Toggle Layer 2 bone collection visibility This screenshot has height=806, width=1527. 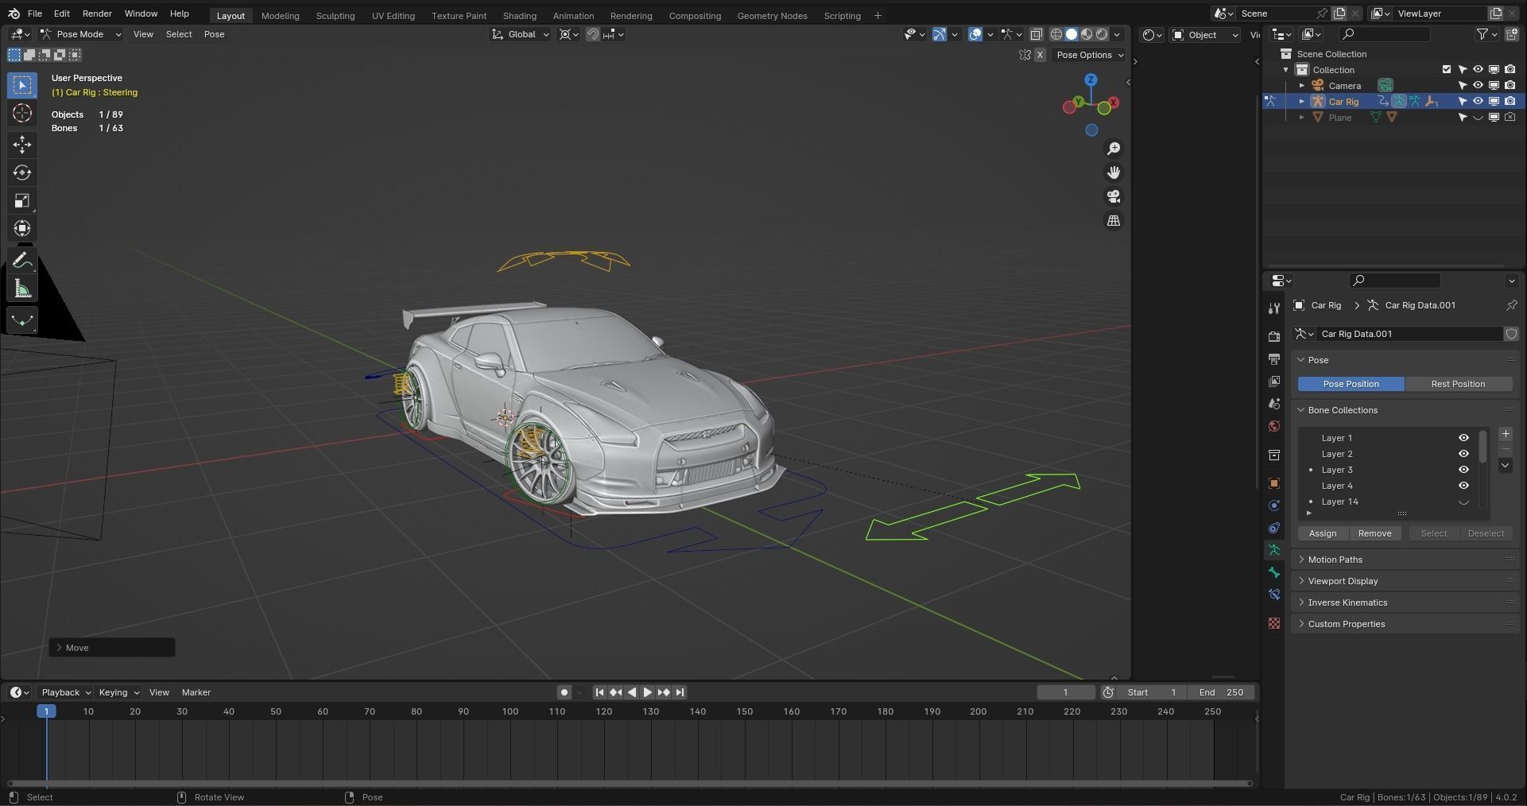1463,454
